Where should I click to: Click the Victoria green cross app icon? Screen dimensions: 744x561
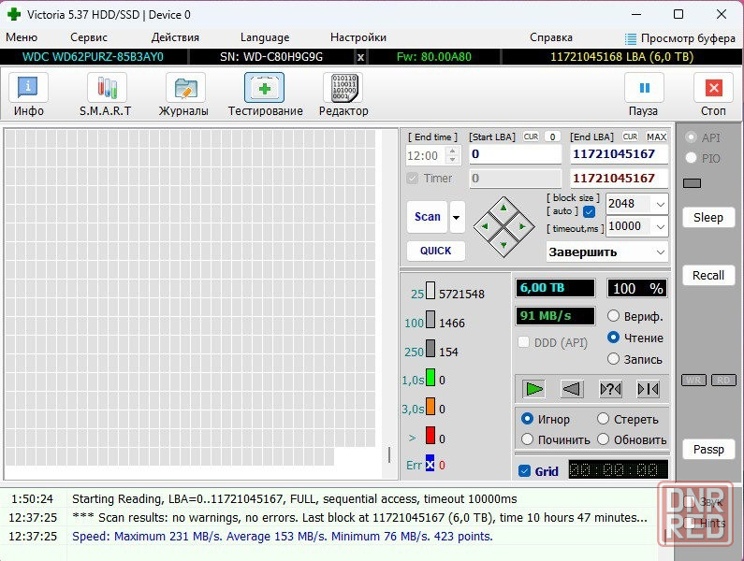tap(14, 14)
